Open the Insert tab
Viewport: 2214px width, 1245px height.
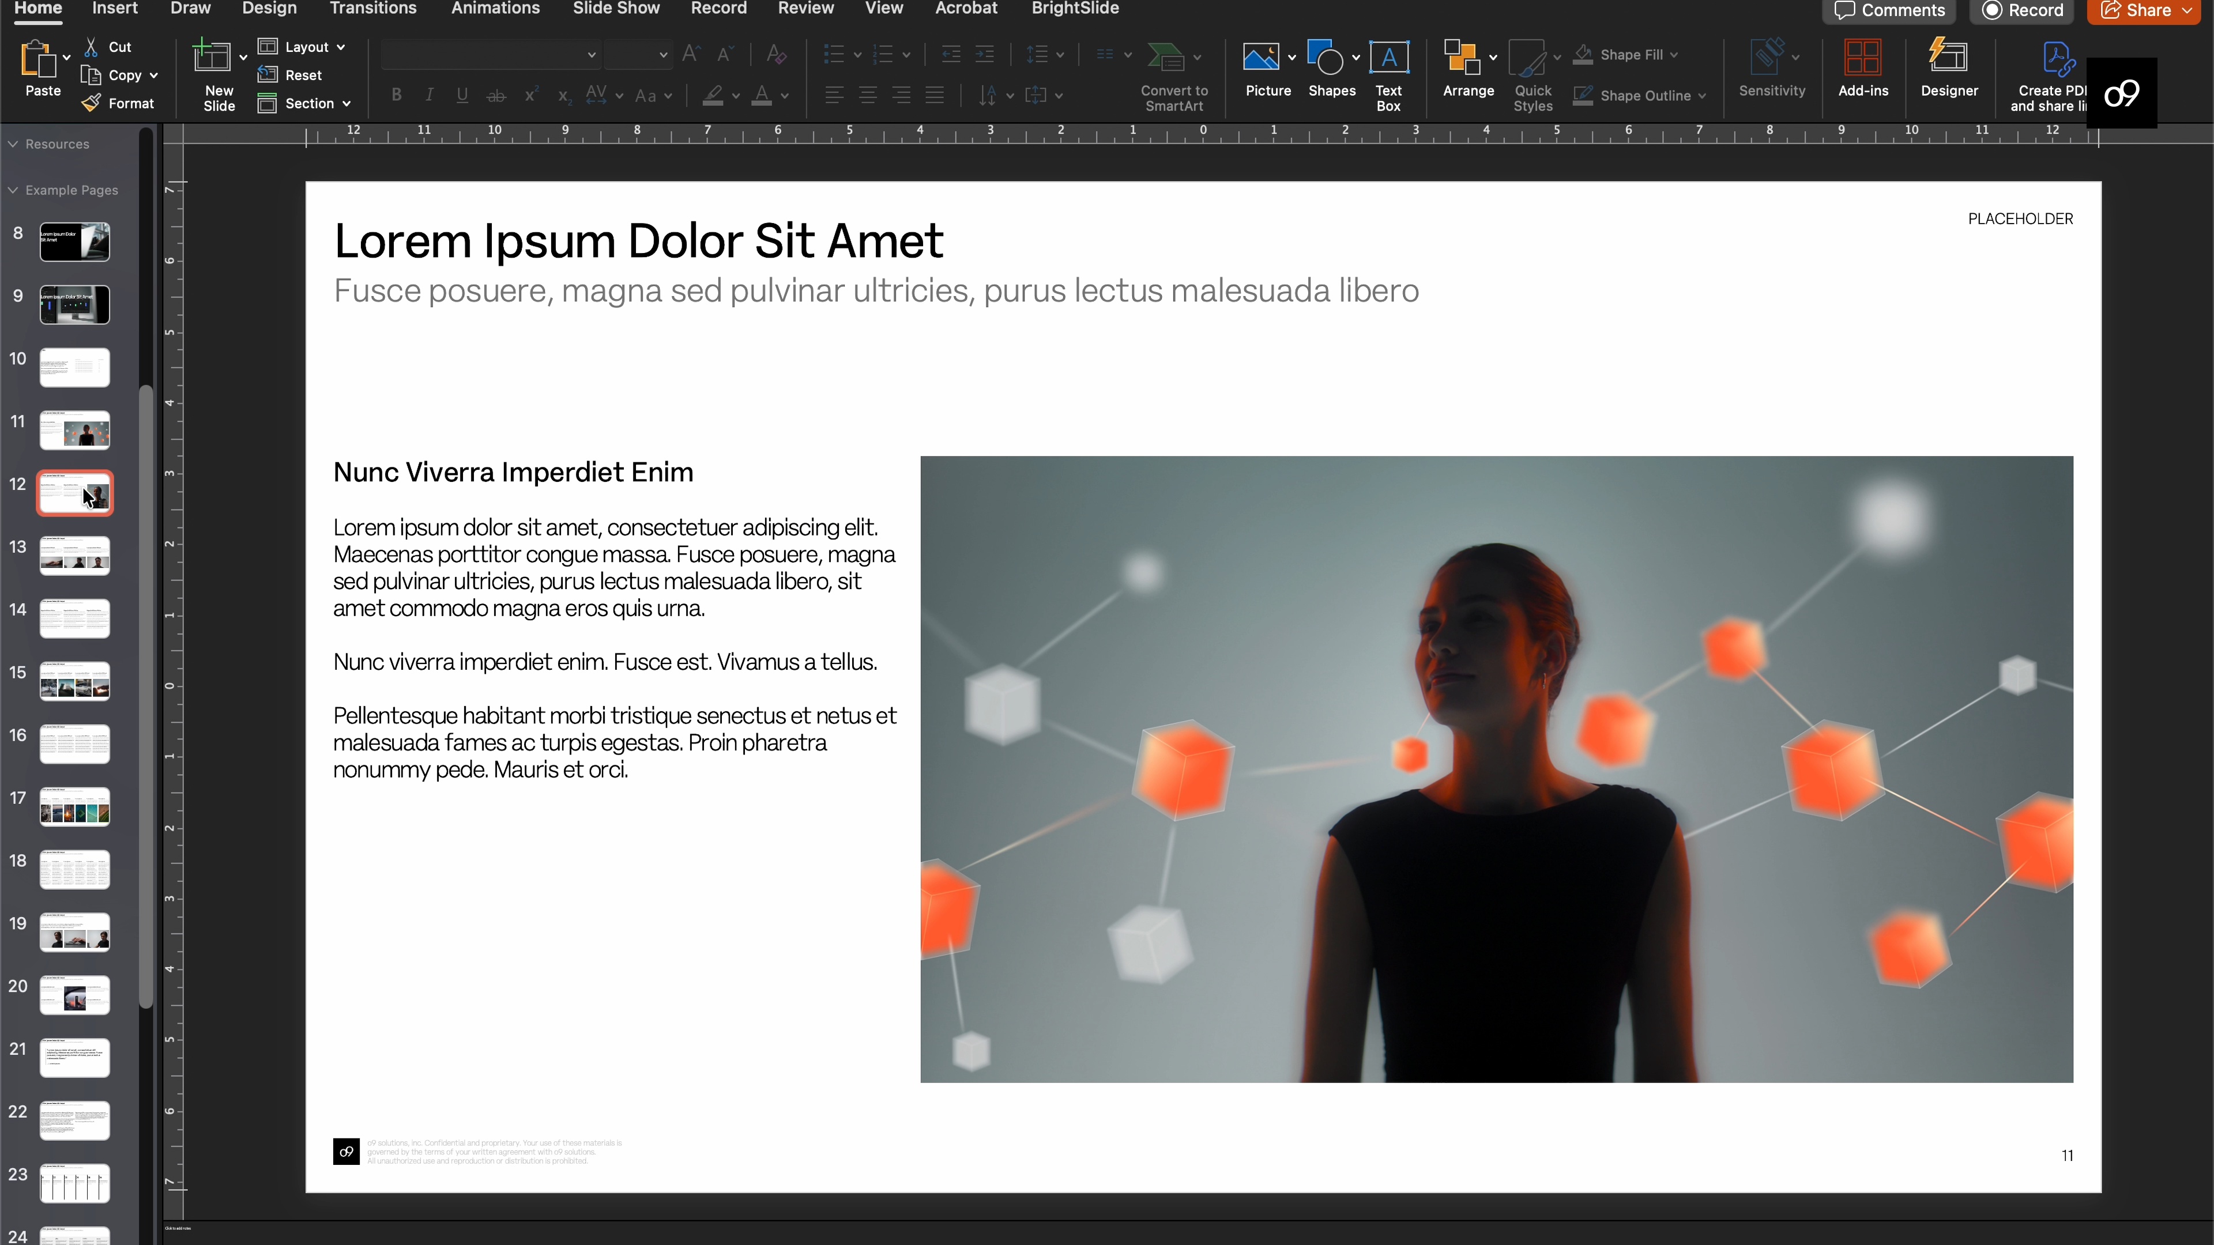(115, 9)
